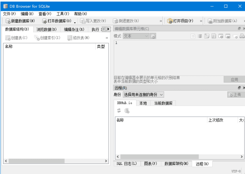
Task: Click the import-from-file icon in cell editor
Action: point(228,36)
